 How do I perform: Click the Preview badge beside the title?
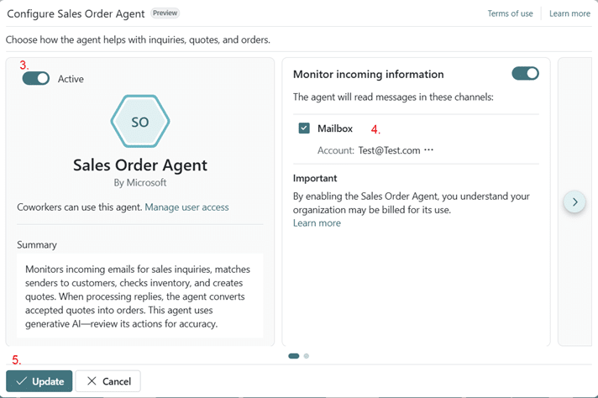(x=165, y=13)
